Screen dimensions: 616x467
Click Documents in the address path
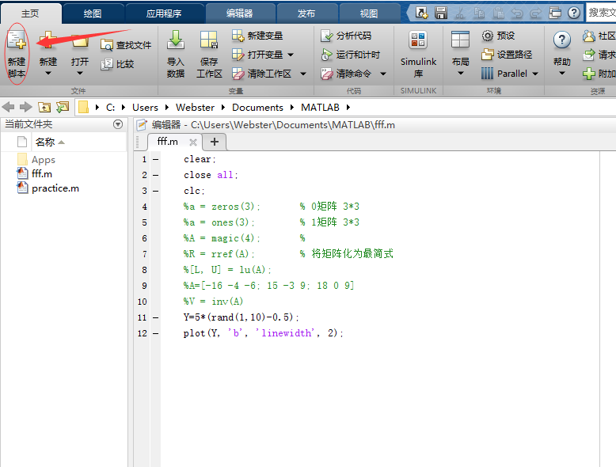257,107
